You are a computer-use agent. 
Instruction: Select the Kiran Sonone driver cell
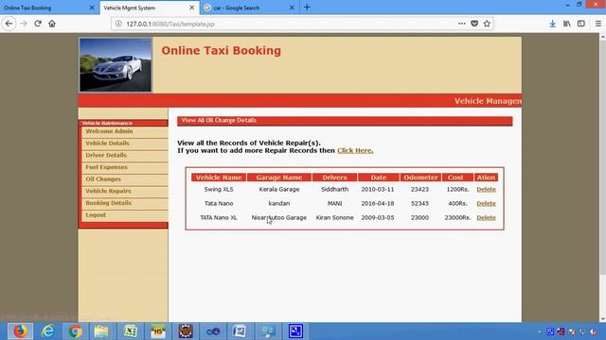(334, 217)
